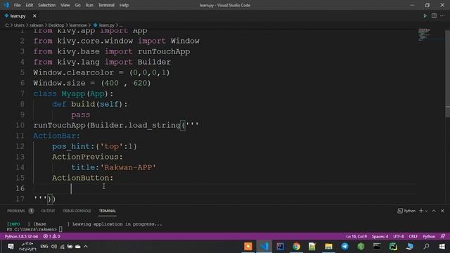
Task: Change end of line sequence CRLF
Action: [413, 236]
